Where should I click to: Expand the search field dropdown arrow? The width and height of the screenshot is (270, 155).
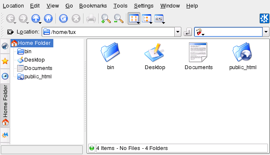tap(266, 32)
